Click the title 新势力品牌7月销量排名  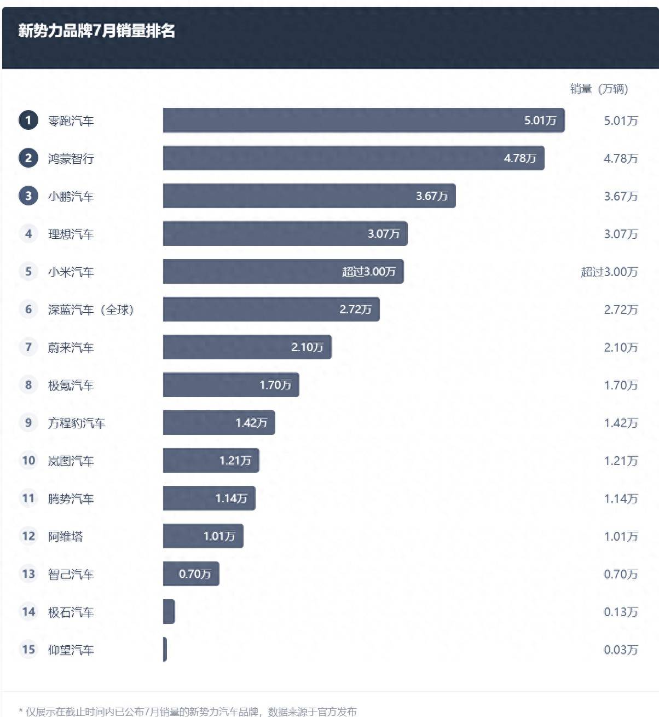click(97, 31)
